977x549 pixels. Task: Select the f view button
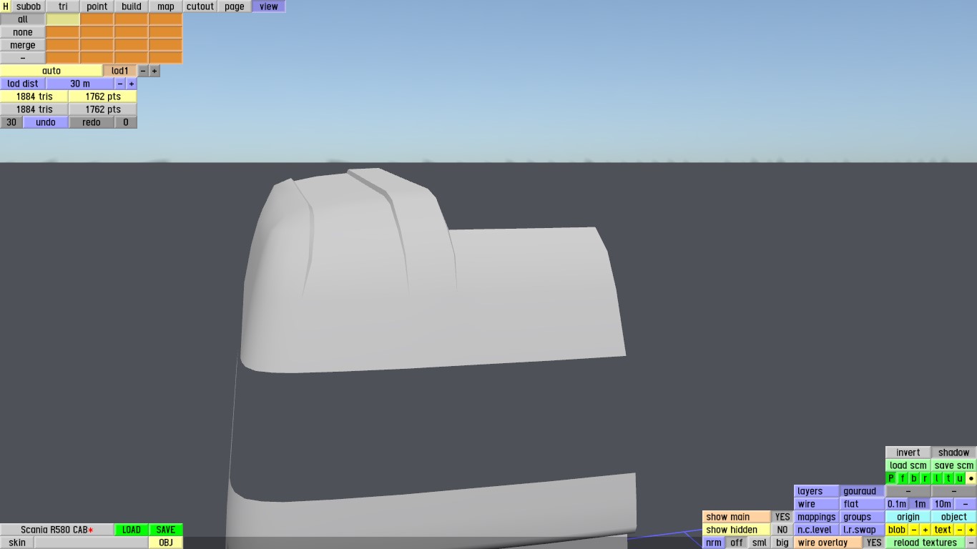coord(903,478)
